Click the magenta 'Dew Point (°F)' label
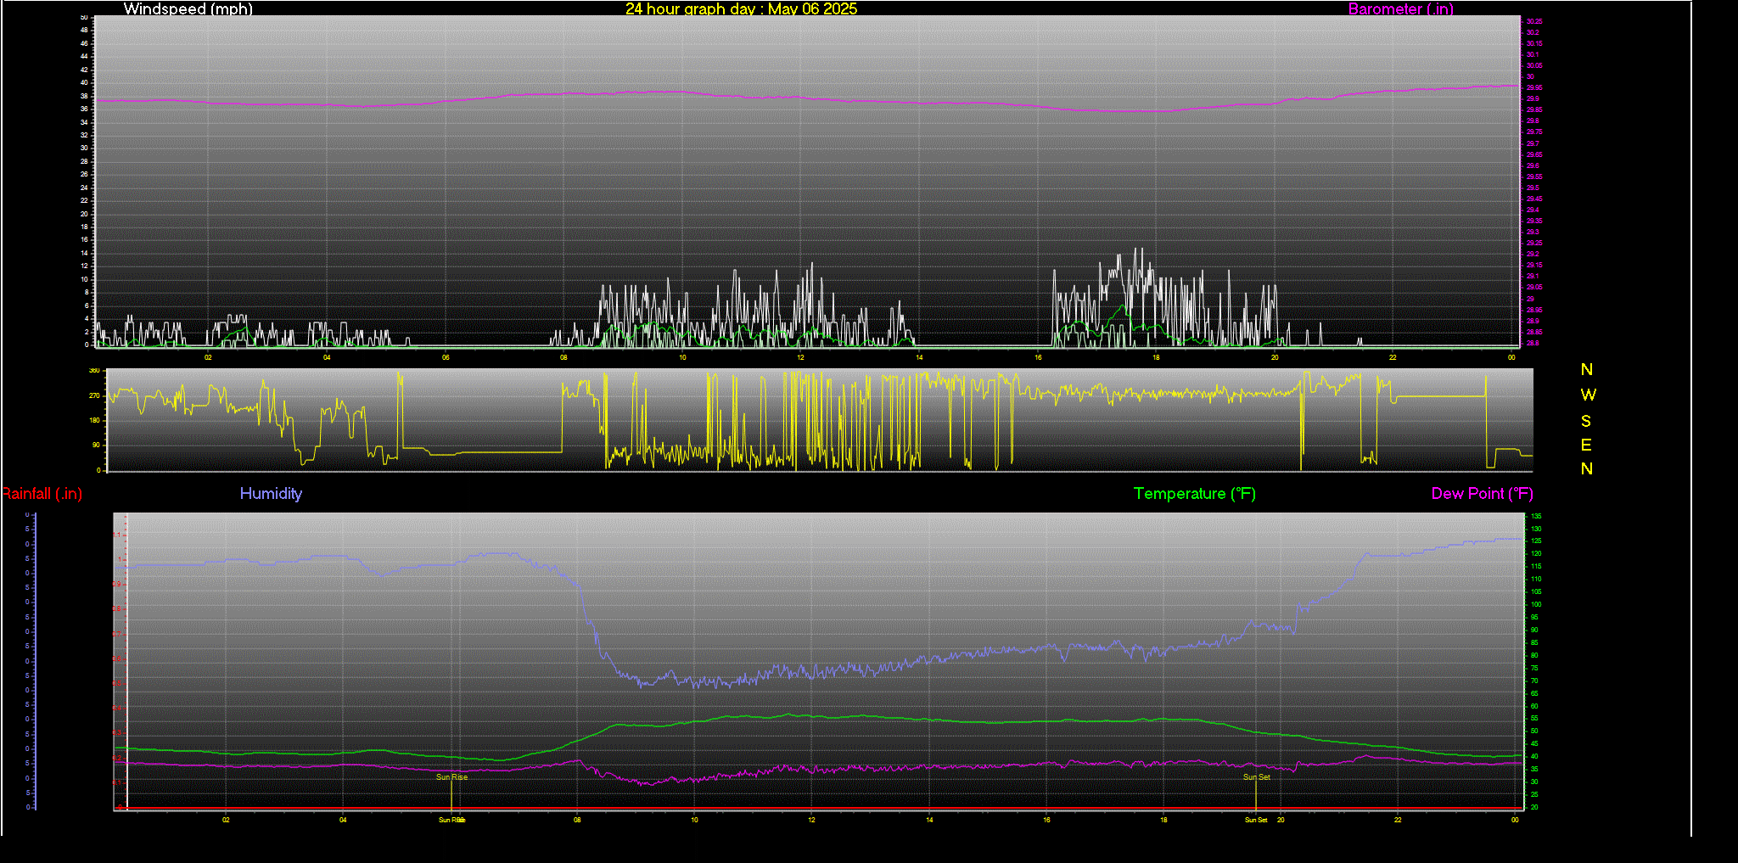 pos(1482,494)
